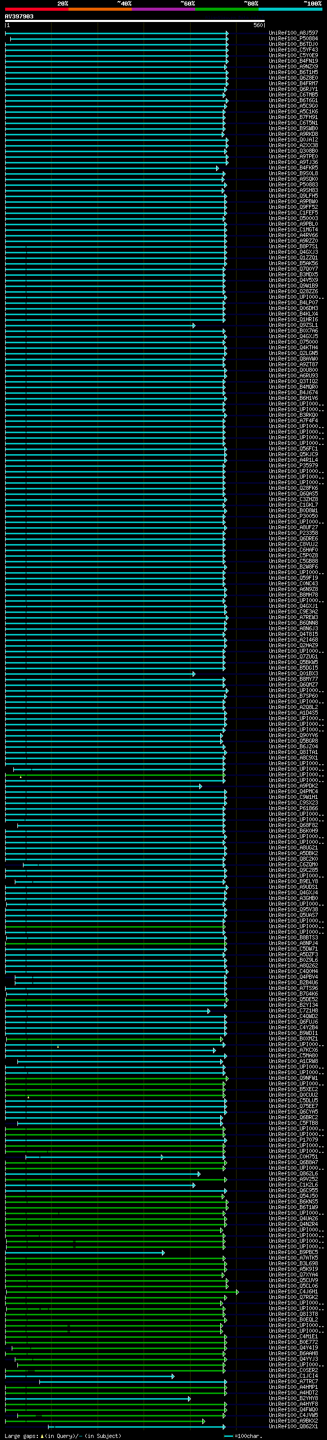The image size is (327, 1440).
Task: Select hit label UniRef100_A6N9Z8
Action: coord(293,589)
